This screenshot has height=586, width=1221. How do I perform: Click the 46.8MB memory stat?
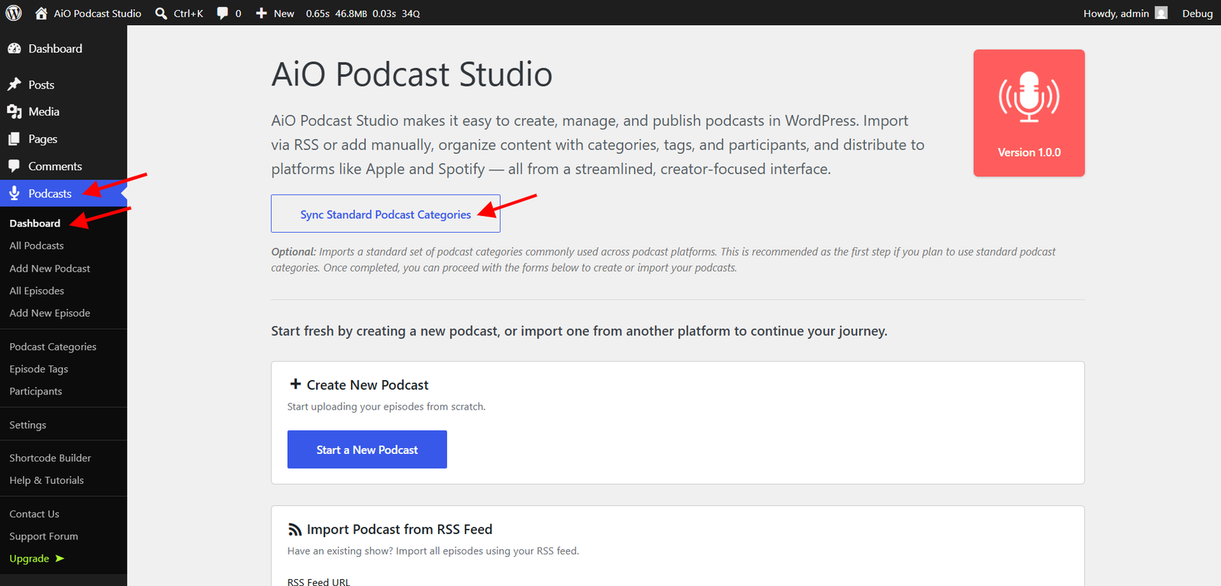pyautogui.click(x=351, y=13)
